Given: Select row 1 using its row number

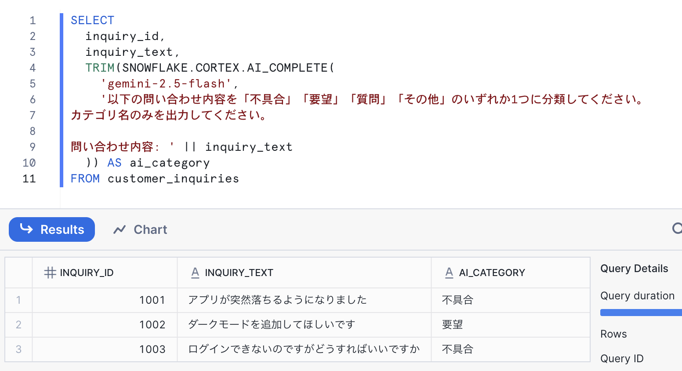Looking at the screenshot, I should pyautogui.click(x=18, y=300).
